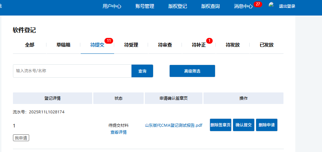Open 用户中心 in top navigation

(112, 6)
